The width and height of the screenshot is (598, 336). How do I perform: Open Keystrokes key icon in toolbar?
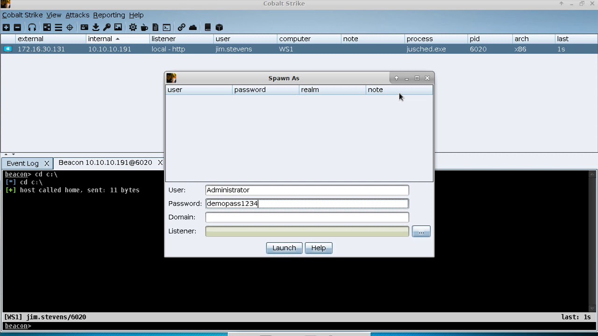[x=107, y=28]
